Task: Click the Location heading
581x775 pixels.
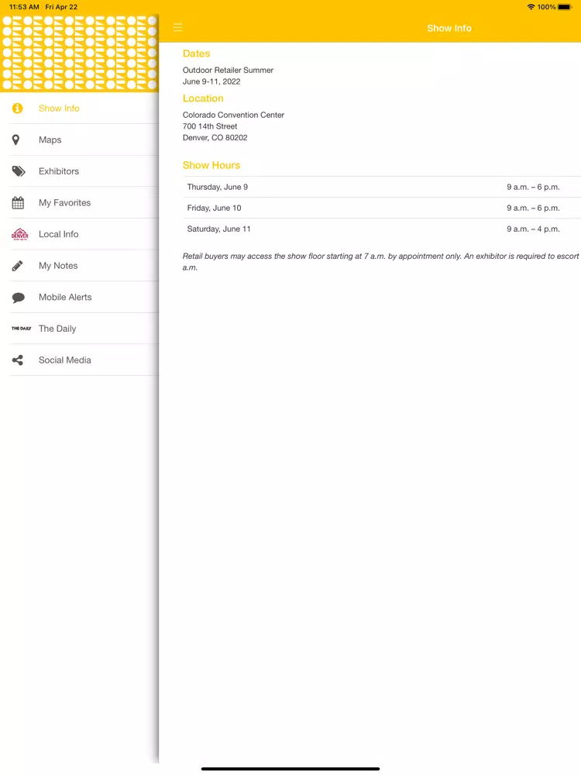Action: pyautogui.click(x=203, y=98)
